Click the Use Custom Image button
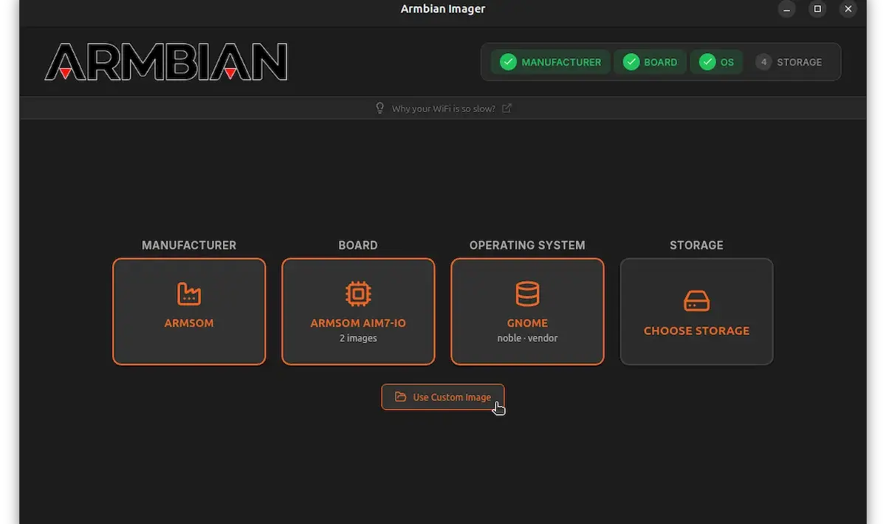This screenshot has width=886, height=524. (x=443, y=397)
